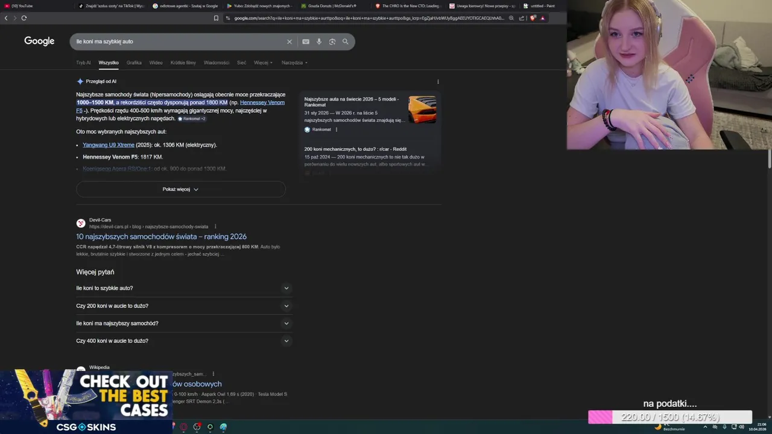Click the green circle taskbar icon
The width and height of the screenshot is (772, 434).
point(210,427)
